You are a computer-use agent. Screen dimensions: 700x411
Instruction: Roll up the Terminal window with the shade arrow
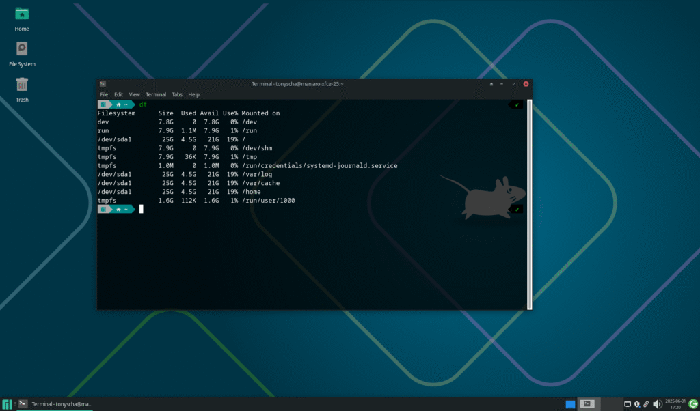coord(491,84)
